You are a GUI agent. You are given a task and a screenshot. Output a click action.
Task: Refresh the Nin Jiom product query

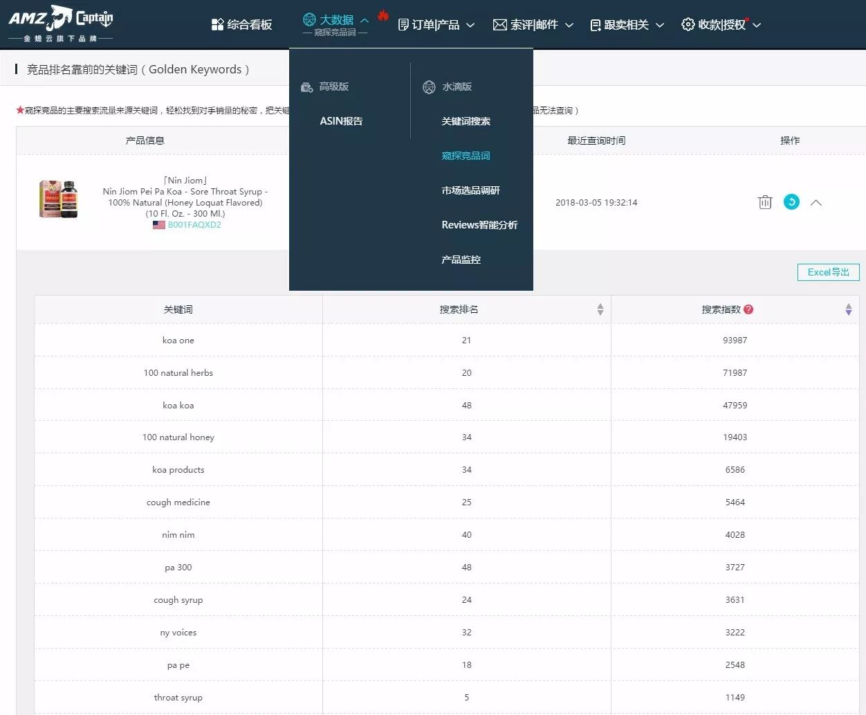click(791, 201)
